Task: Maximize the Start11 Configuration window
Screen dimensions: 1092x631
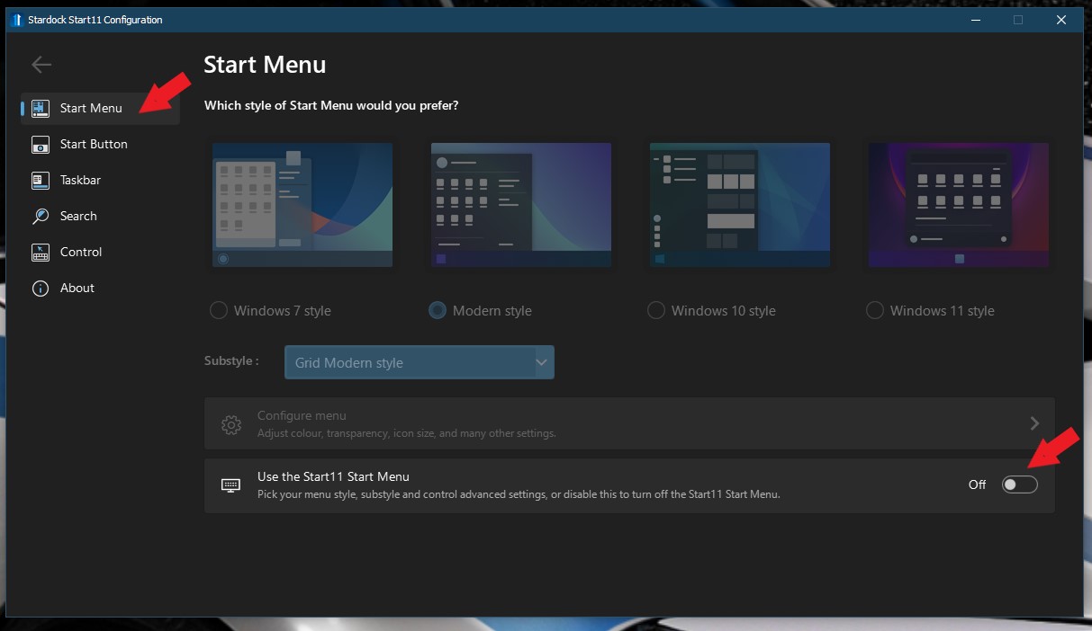Action: [x=1018, y=20]
